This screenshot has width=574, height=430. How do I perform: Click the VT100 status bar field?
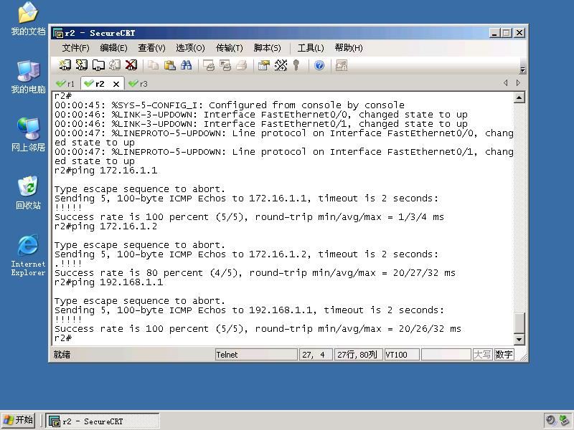[402, 355]
